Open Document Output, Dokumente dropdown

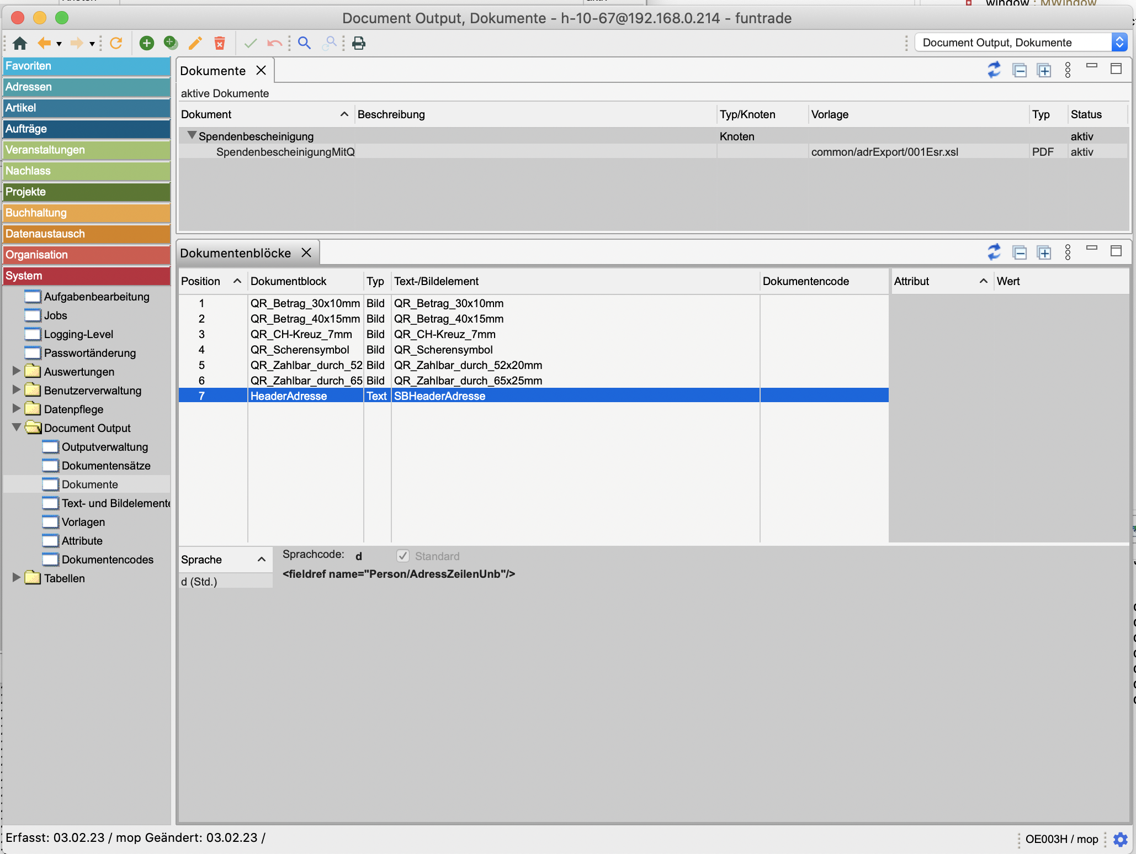coord(1119,43)
